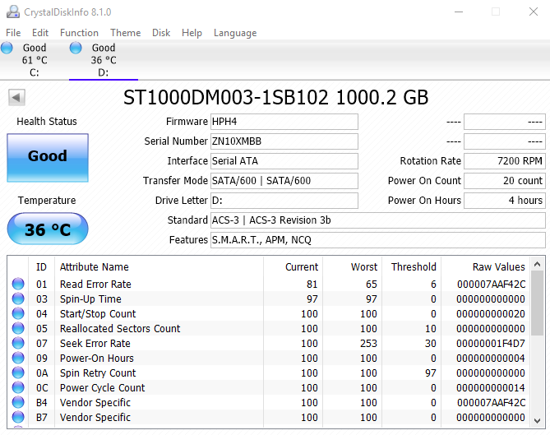Select the Reallocated Sectors Count attribute name
The height and width of the screenshot is (435, 550).
tap(120, 329)
